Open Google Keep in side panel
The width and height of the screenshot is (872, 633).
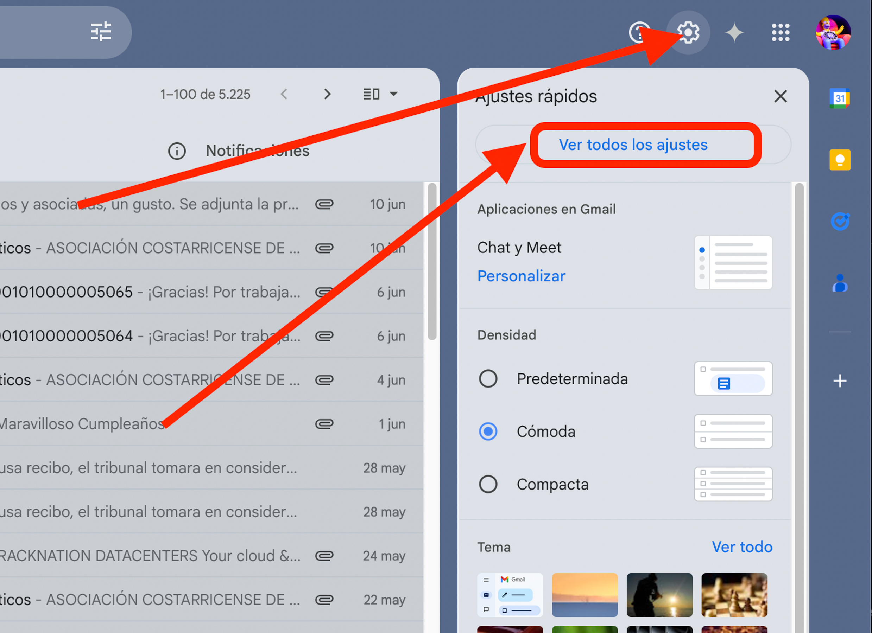[840, 160]
